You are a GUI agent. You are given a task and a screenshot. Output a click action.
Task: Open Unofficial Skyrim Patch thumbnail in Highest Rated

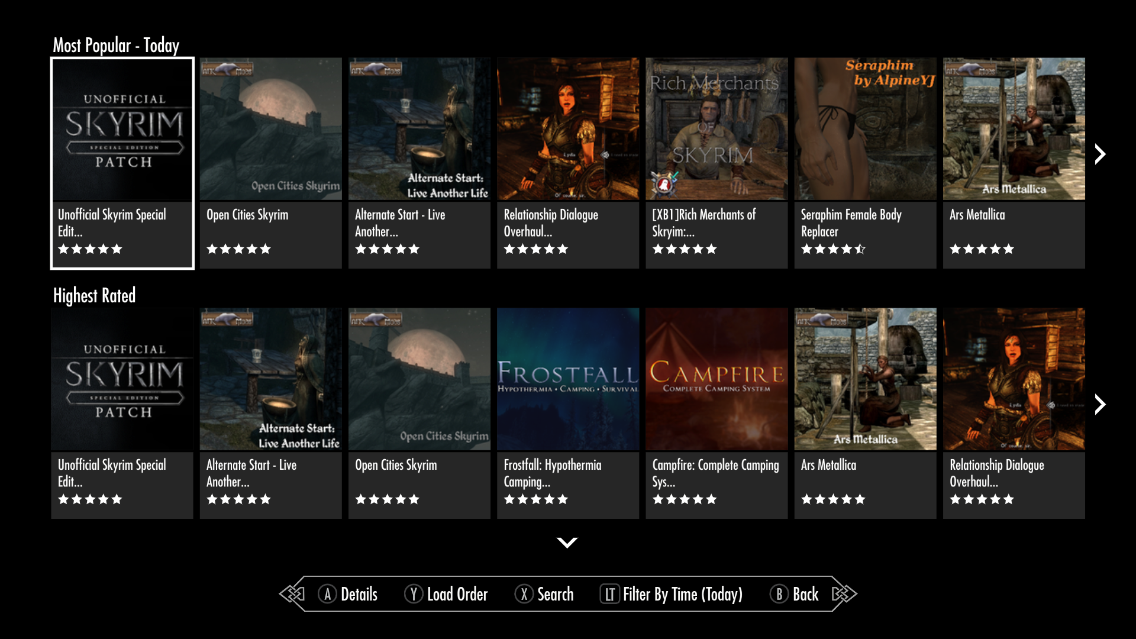click(122, 379)
